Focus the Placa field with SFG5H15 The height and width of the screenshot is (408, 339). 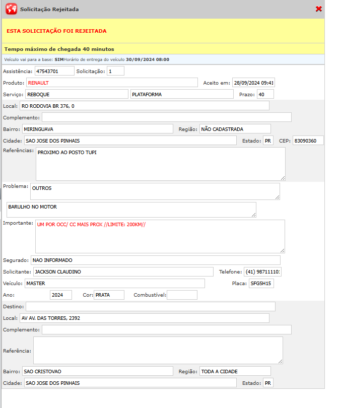261,284
